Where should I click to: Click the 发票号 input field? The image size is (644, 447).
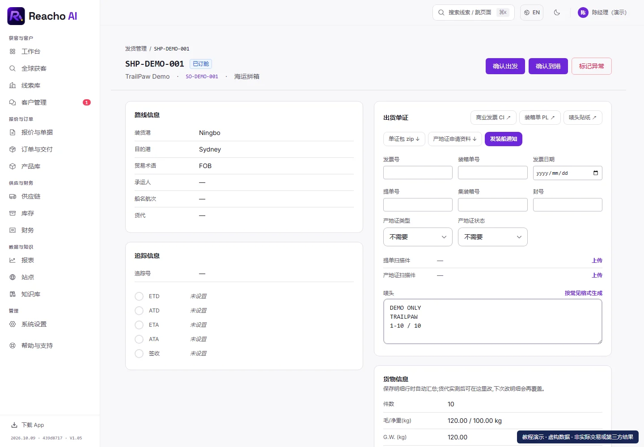[418, 173]
